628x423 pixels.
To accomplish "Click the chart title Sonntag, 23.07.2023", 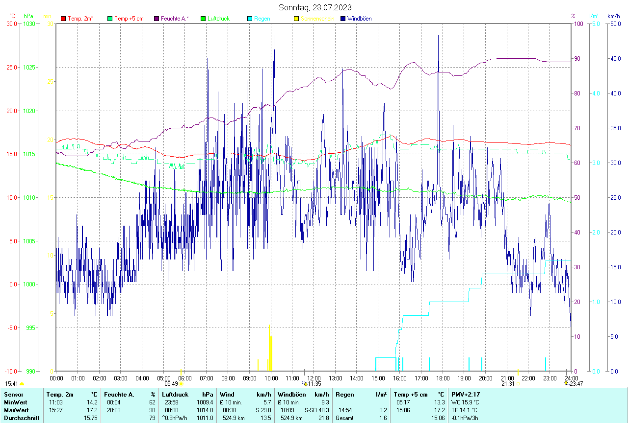I will click(315, 7).
